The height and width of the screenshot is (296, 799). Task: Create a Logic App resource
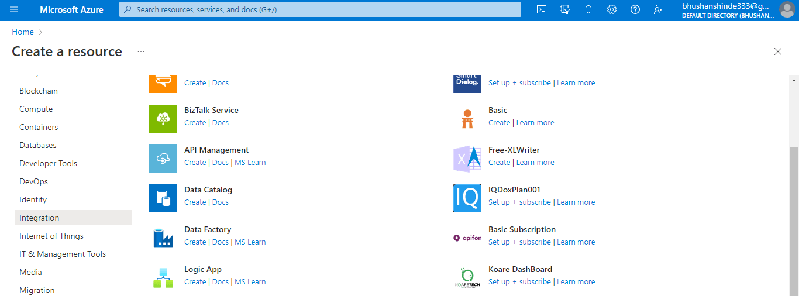195,281
